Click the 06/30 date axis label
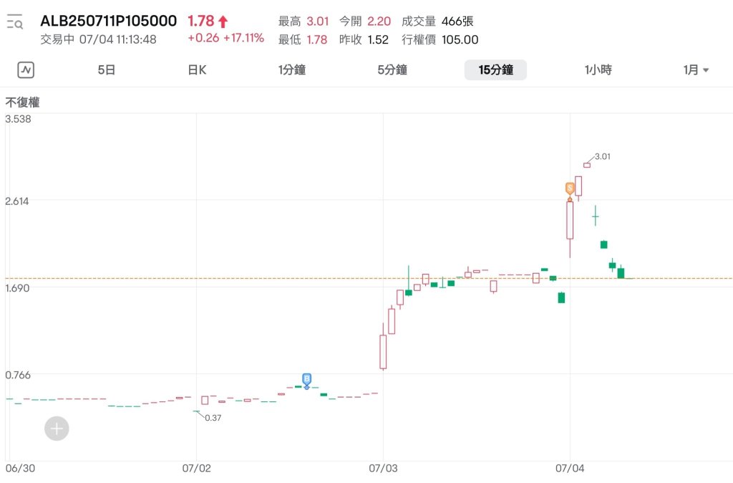 tap(20, 469)
